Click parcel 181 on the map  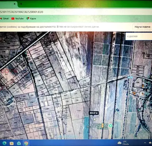click(x=27, y=119)
